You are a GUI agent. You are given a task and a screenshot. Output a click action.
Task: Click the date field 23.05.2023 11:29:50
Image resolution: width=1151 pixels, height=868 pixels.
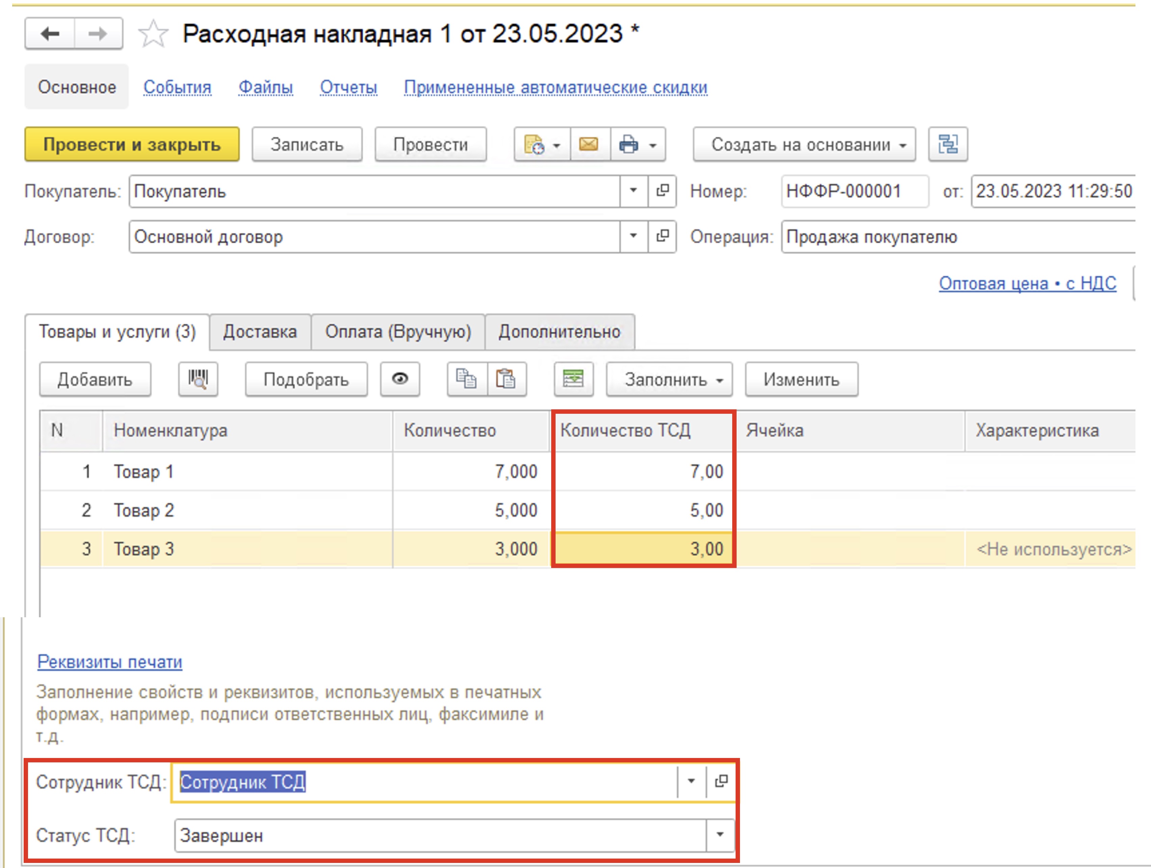point(1053,191)
